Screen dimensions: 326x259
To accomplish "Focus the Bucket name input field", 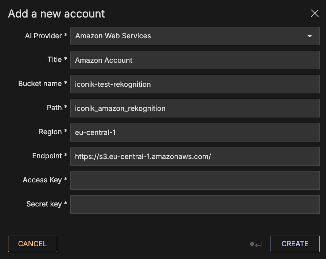I will click(x=195, y=84).
